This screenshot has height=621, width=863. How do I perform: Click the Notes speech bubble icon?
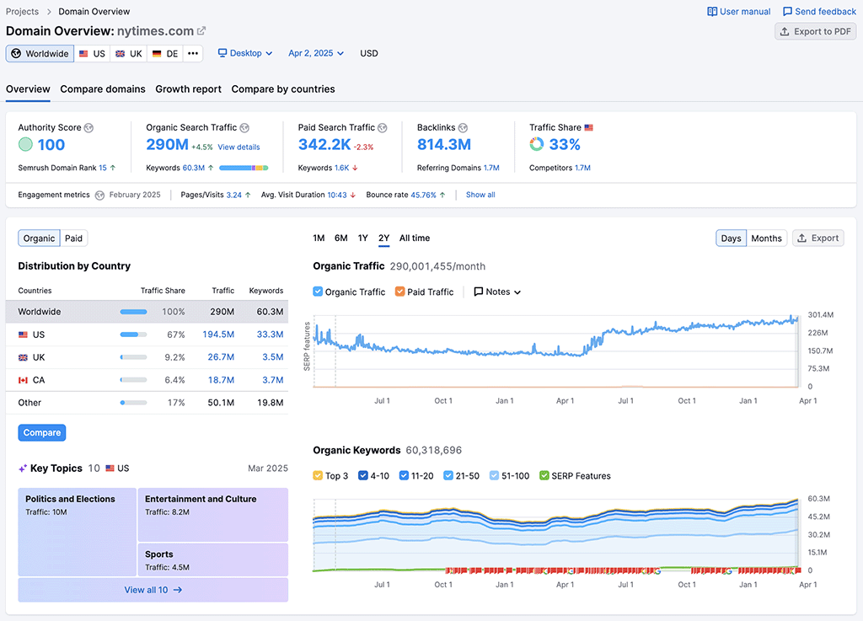tap(479, 292)
